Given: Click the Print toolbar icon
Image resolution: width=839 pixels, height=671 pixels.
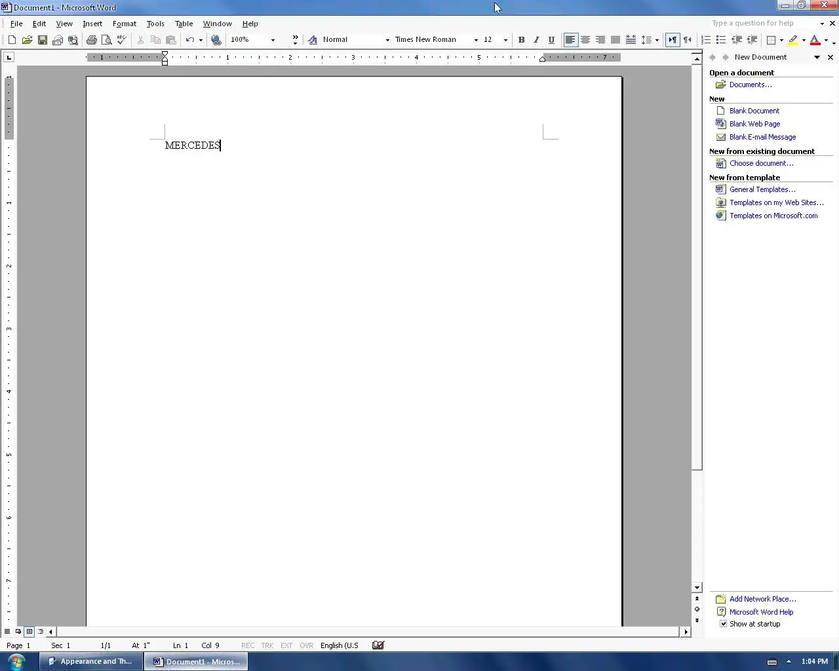Looking at the screenshot, I should tap(92, 40).
